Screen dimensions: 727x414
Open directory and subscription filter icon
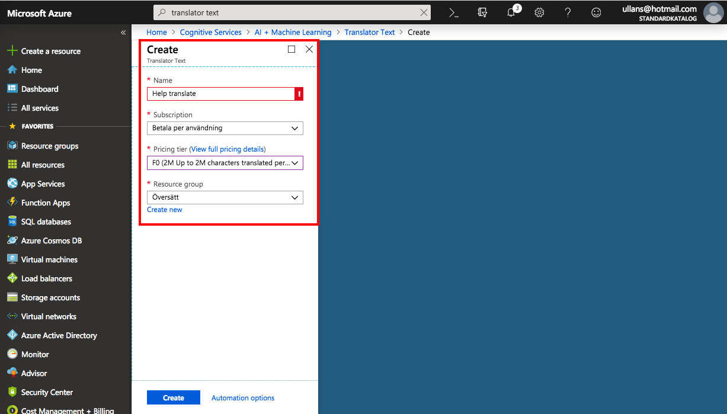pos(482,12)
